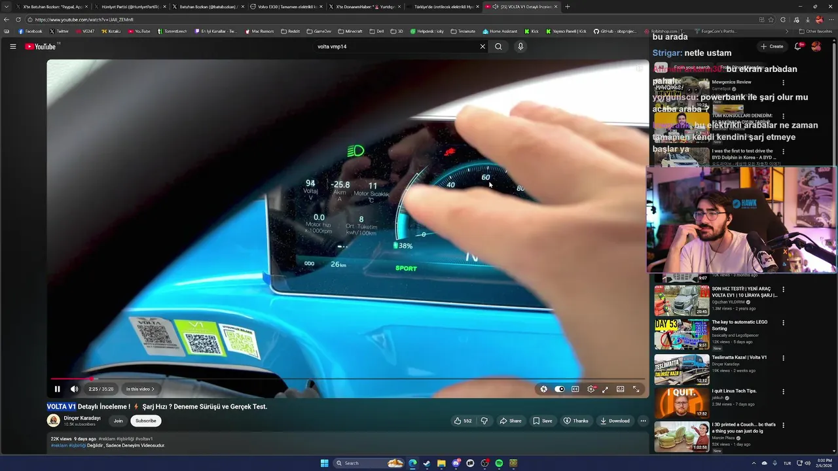Open more actions ellipsis under video
Viewport: 838px width, 471px height.
644,421
